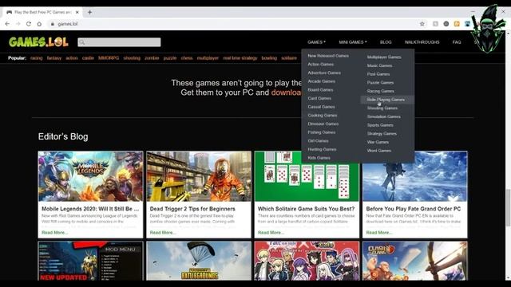Reload the page with refresh icon

[29, 24]
